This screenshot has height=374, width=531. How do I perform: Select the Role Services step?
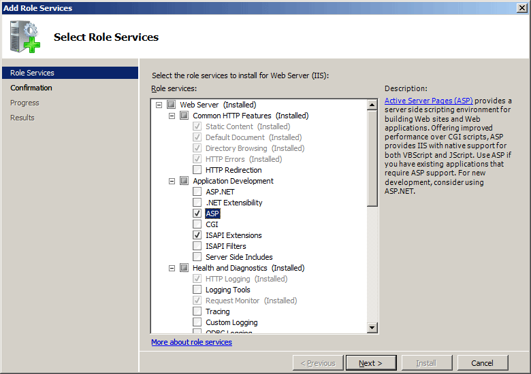[32, 73]
